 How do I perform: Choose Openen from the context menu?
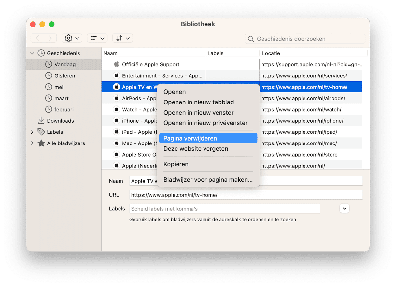(x=208, y=92)
